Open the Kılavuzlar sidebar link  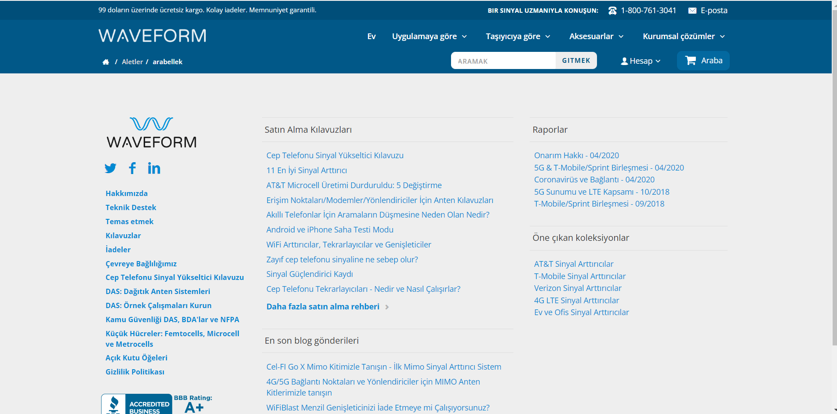123,236
